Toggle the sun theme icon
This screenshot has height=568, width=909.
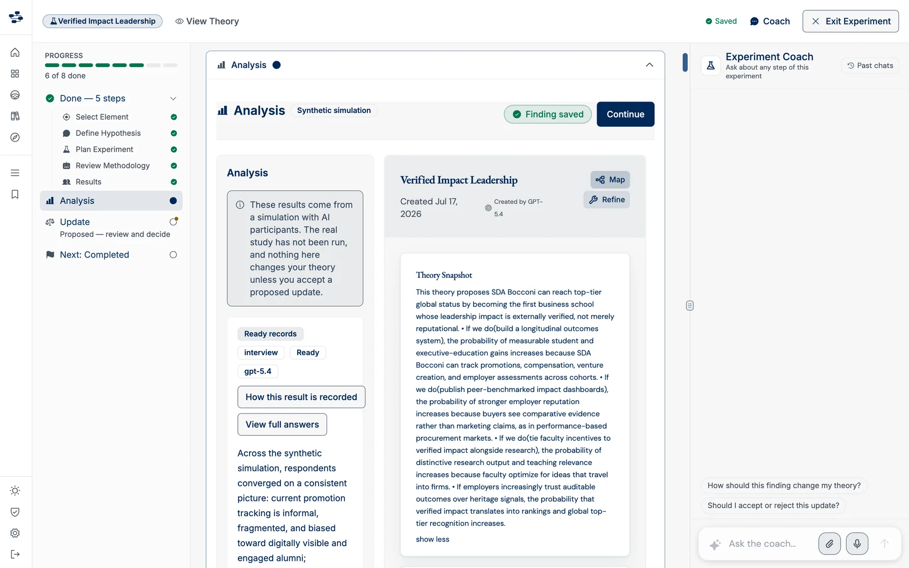pyautogui.click(x=15, y=490)
